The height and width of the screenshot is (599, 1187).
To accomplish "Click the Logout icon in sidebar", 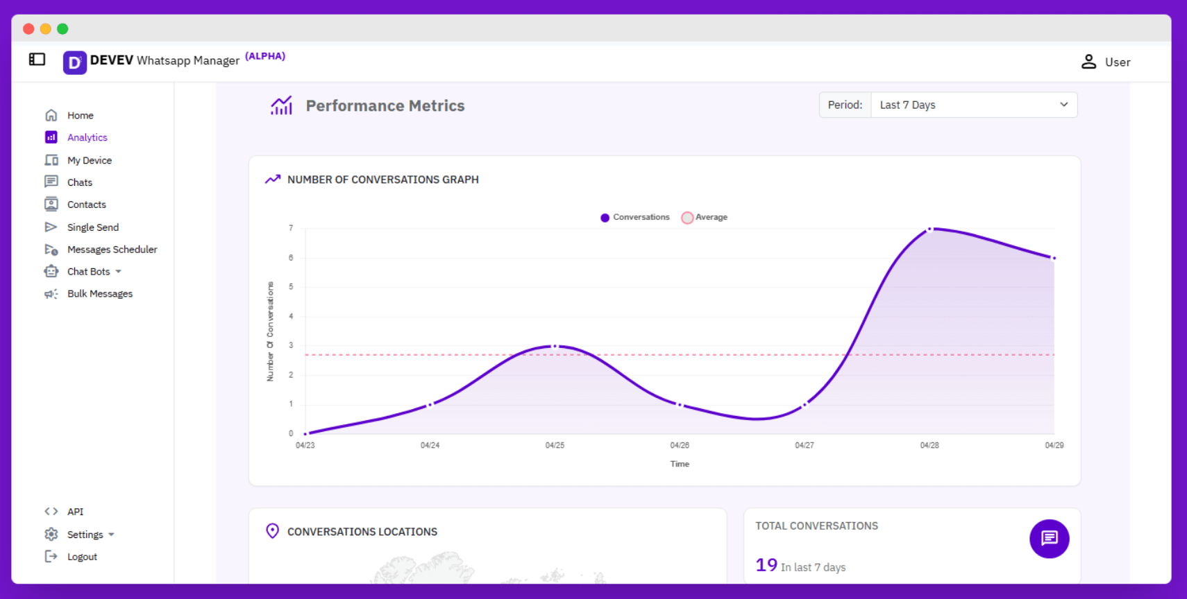I will tap(51, 557).
